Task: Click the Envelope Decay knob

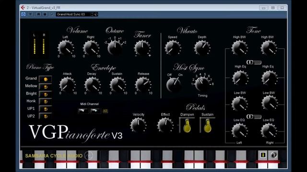Action: click(x=92, y=85)
